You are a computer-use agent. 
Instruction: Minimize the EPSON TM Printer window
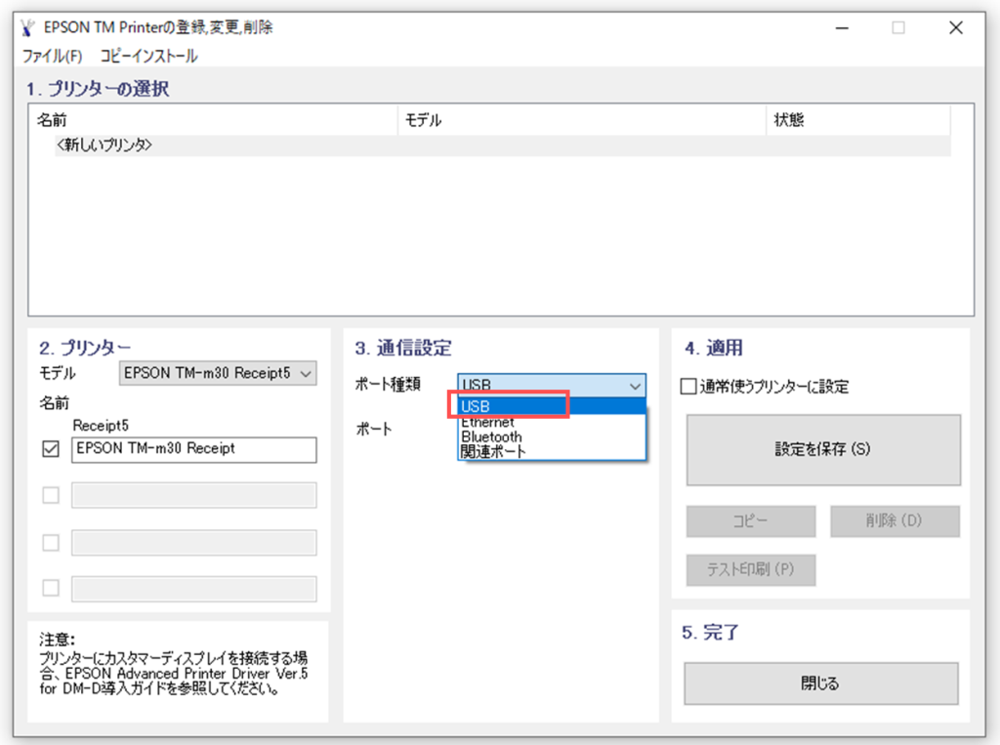click(x=842, y=28)
